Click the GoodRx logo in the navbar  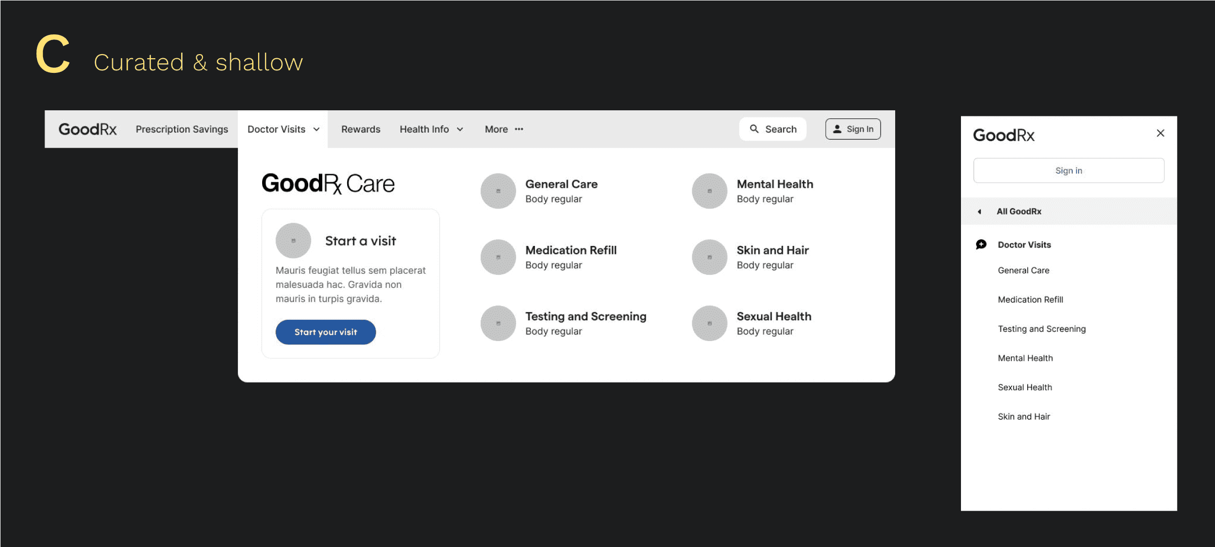(x=88, y=130)
